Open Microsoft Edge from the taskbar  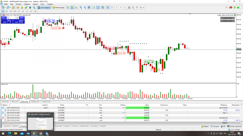pyautogui.click(x=9, y=134)
